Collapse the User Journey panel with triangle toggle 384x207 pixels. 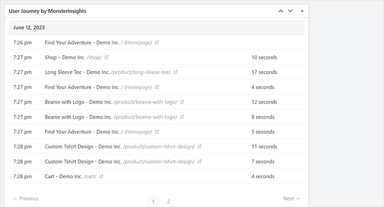(302, 11)
